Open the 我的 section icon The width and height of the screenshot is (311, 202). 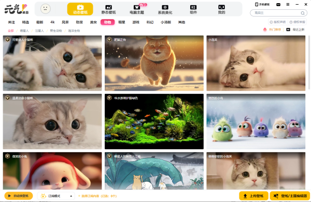pos(221,7)
